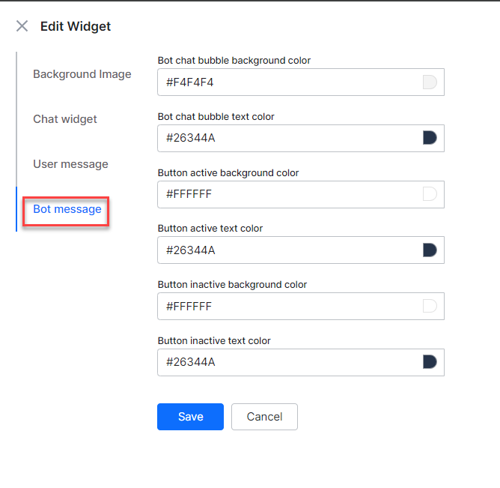500x488 pixels.
Task: Open the Bot chat bubble text color swatch
Action: click(x=430, y=138)
